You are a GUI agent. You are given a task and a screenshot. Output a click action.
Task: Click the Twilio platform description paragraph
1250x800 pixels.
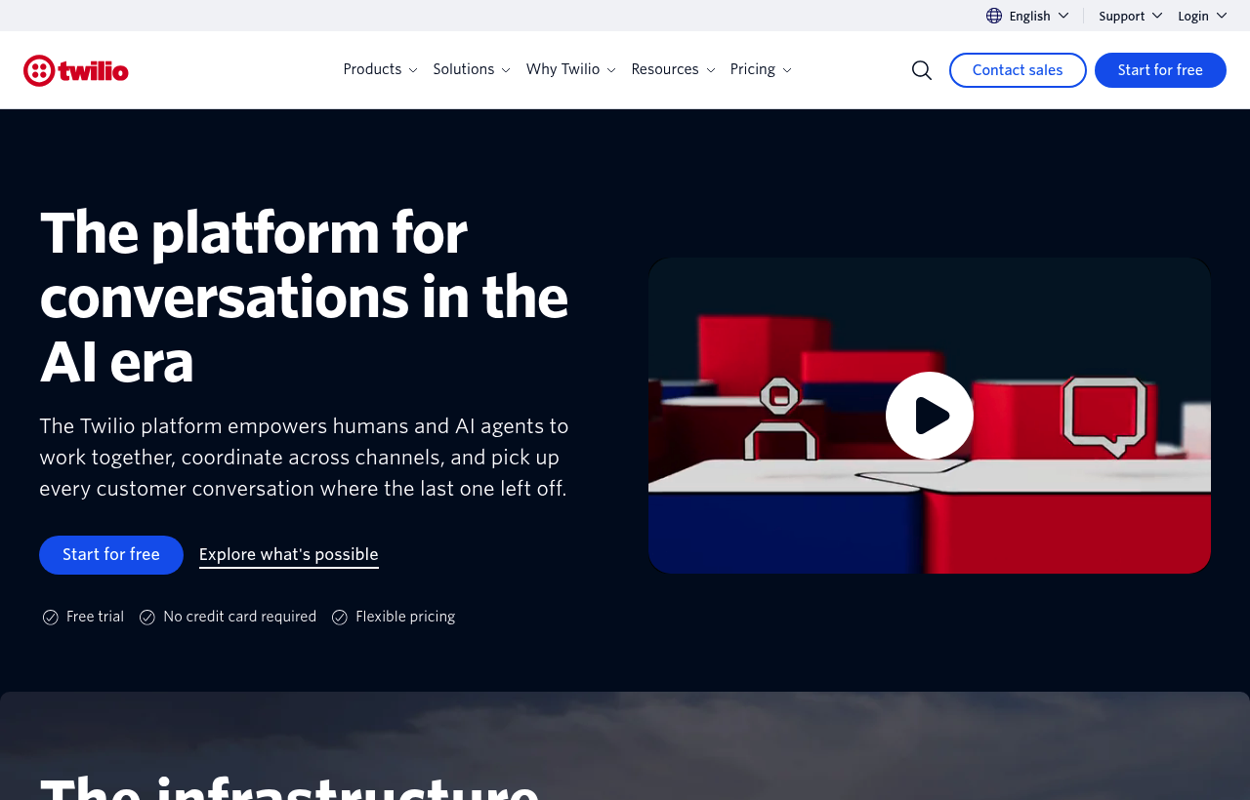point(304,458)
